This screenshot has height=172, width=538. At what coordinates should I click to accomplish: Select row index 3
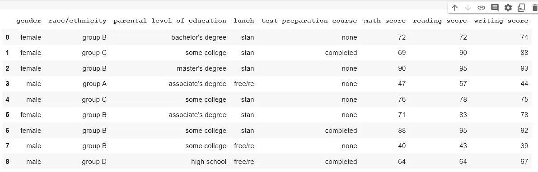click(8, 84)
